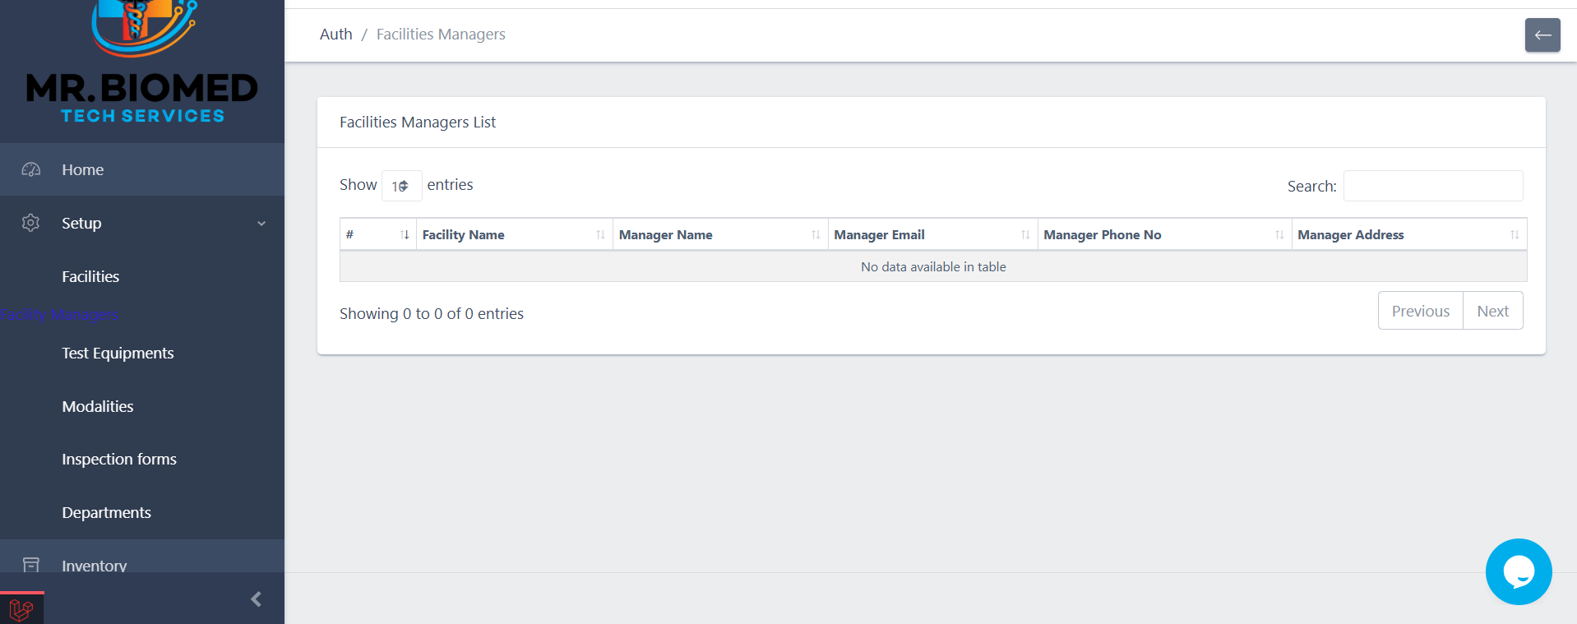Click the MR. BIOMED Tech Services logo
This screenshot has width=1577, height=624.
(x=142, y=67)
